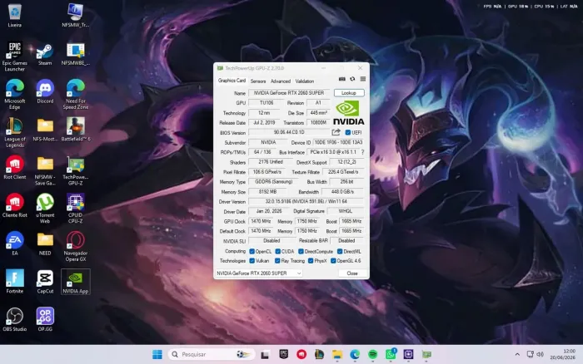The image size is (583, 364).
Task: Toggle the CUDA checkbox
Action: point(277,251)
